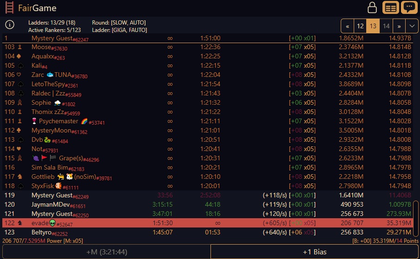Click the +M (3:21:44) multiplier button

pos(106,252)
